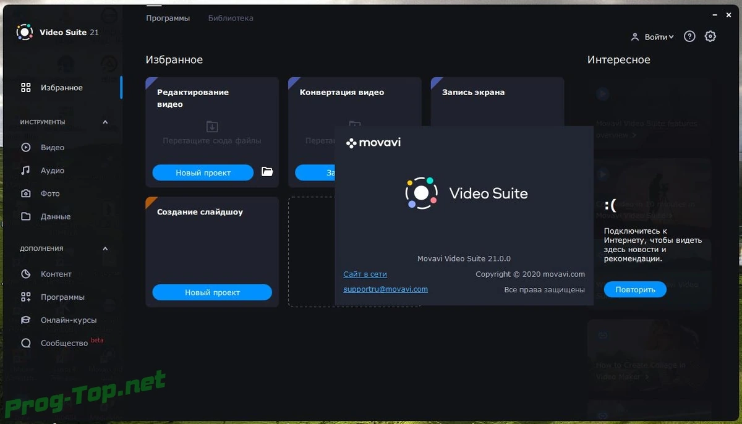This screenshot has width=742, height=424.
Task: Click the Copyright © 2020 movavi.com text
Action: pyautogui.click(x=530, y=274)
